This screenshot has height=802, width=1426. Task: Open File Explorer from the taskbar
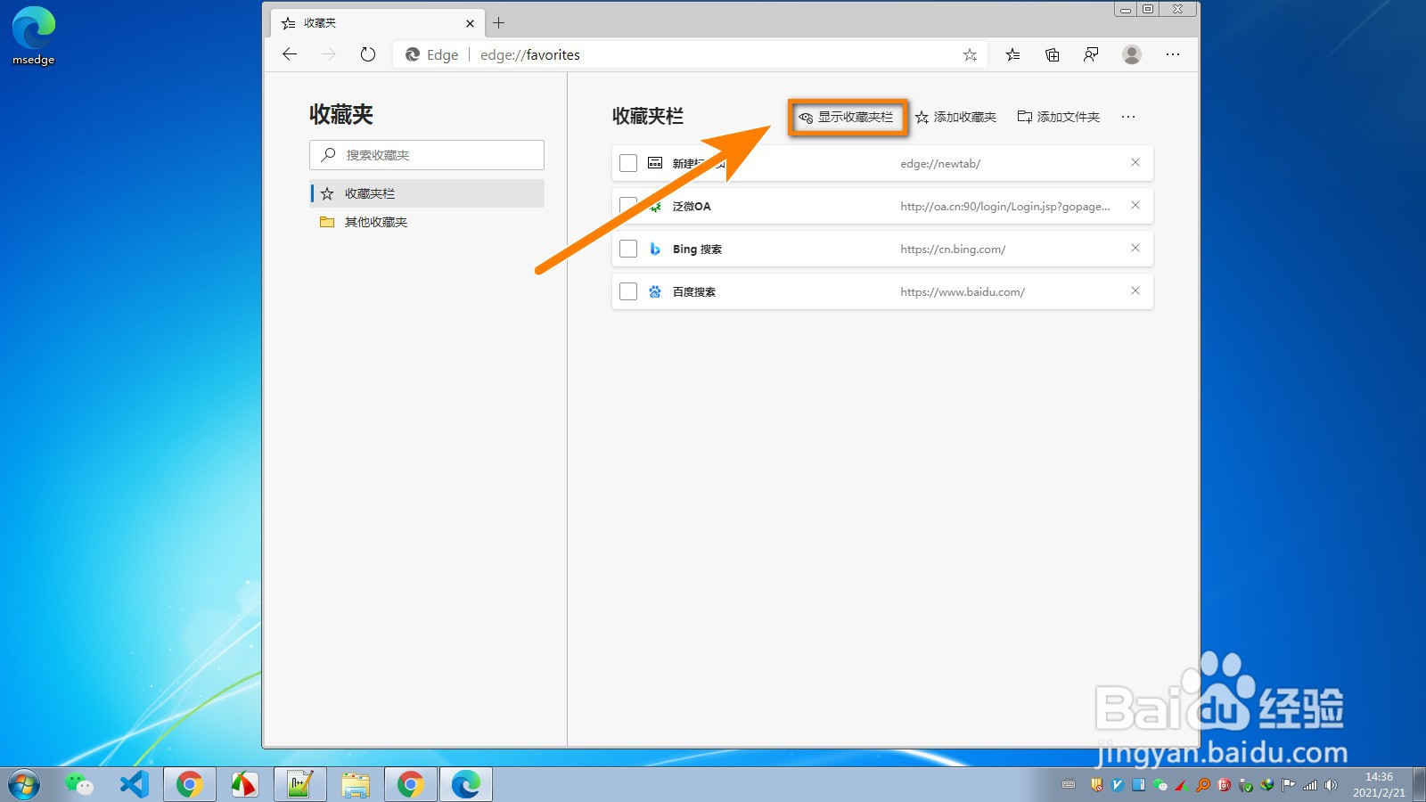356,785
